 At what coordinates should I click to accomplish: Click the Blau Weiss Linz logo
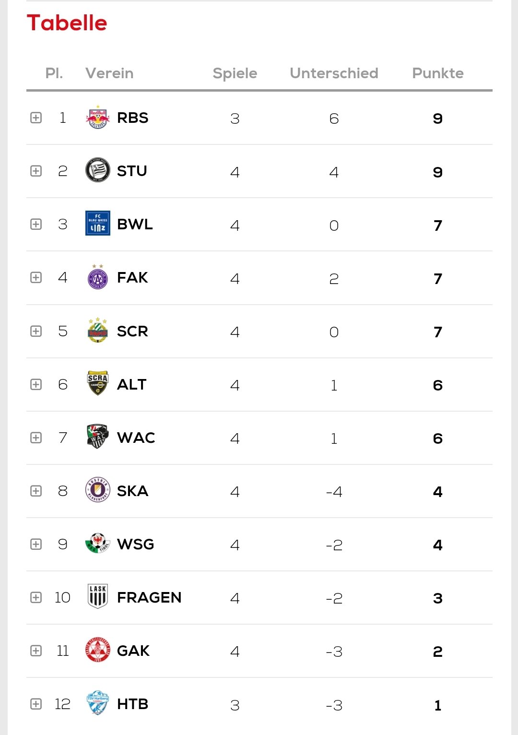click(98, 224)
